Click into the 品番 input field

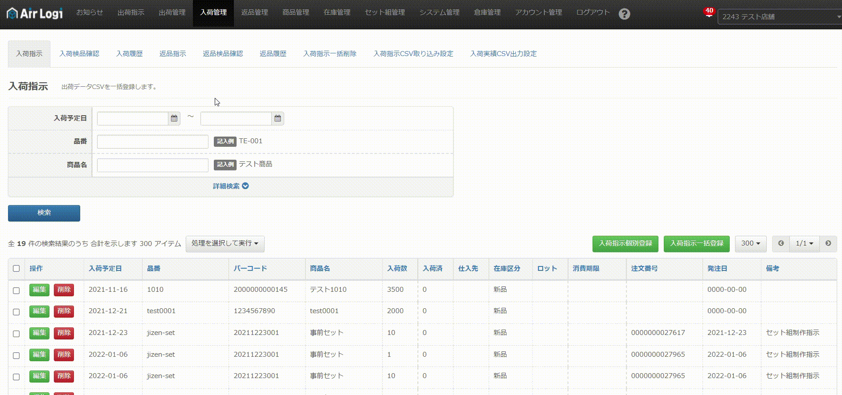(152, 141)
